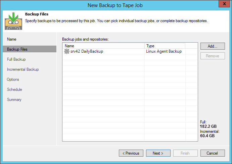This screenshot has height=164, width=232.
Task: Open the Options step in sidebar
Action: coord(13,79)
